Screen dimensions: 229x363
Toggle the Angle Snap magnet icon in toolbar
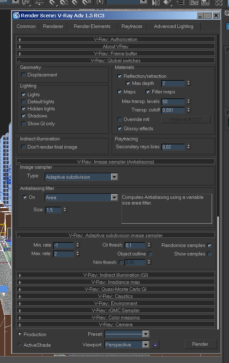pos(64,2)
